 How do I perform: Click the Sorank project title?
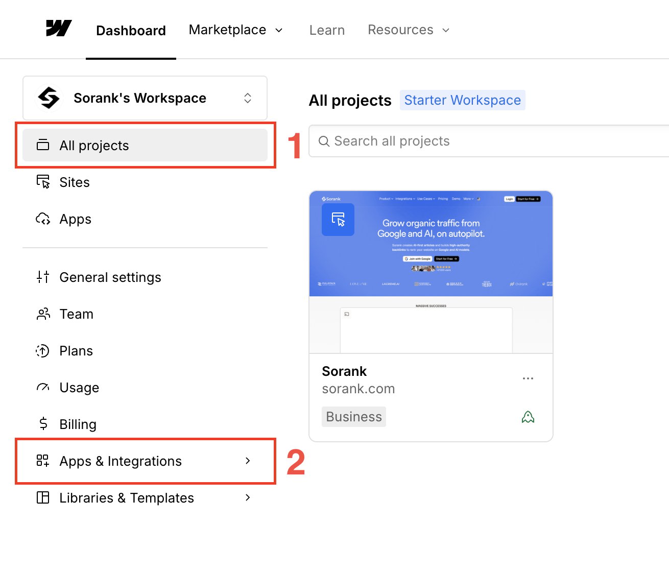(x=344, y=371)
